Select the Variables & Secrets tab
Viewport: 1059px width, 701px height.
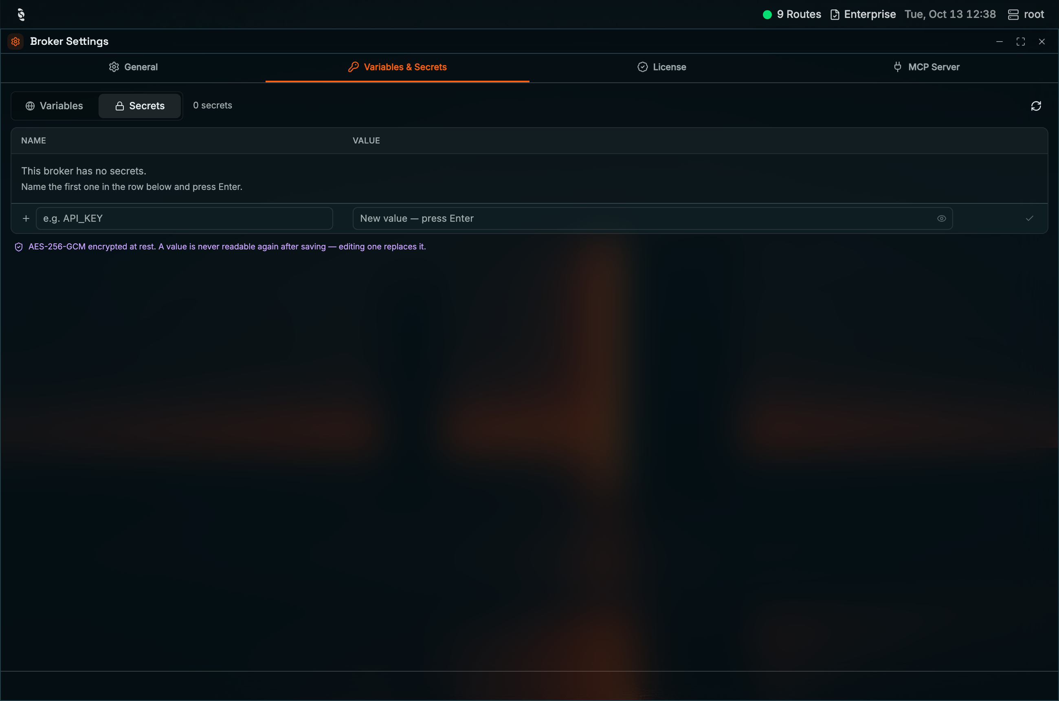click(x=397, y=67)
